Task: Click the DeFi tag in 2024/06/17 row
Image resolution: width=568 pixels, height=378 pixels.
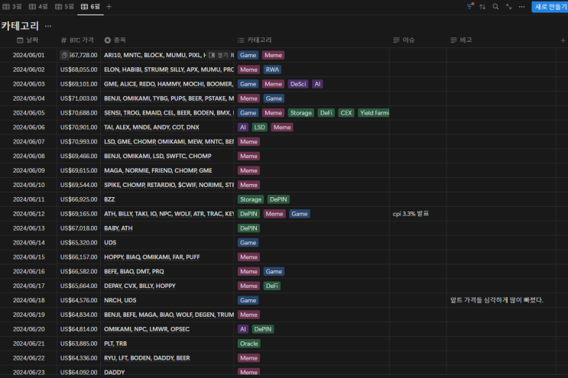Action: pos(271,286)
